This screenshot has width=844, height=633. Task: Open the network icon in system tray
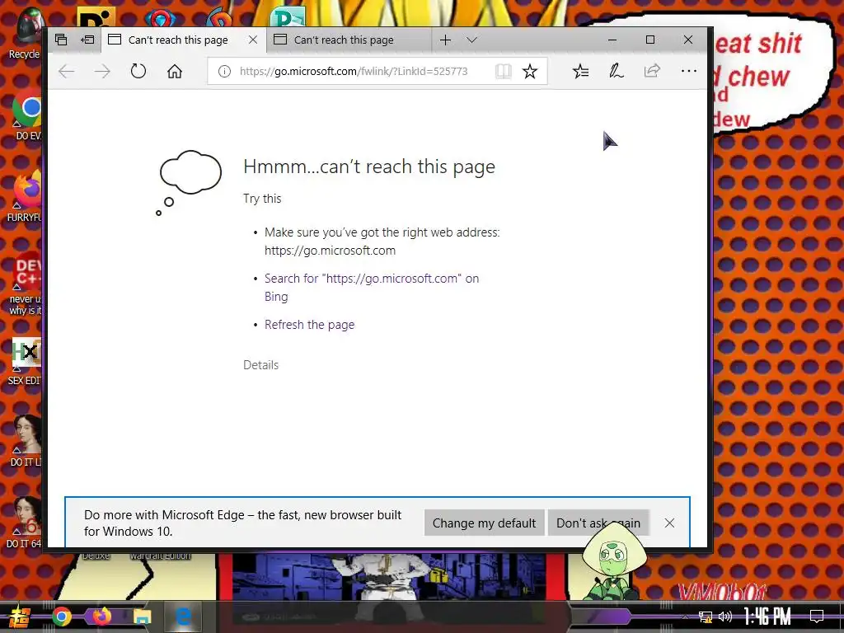(x=706, y=617)
